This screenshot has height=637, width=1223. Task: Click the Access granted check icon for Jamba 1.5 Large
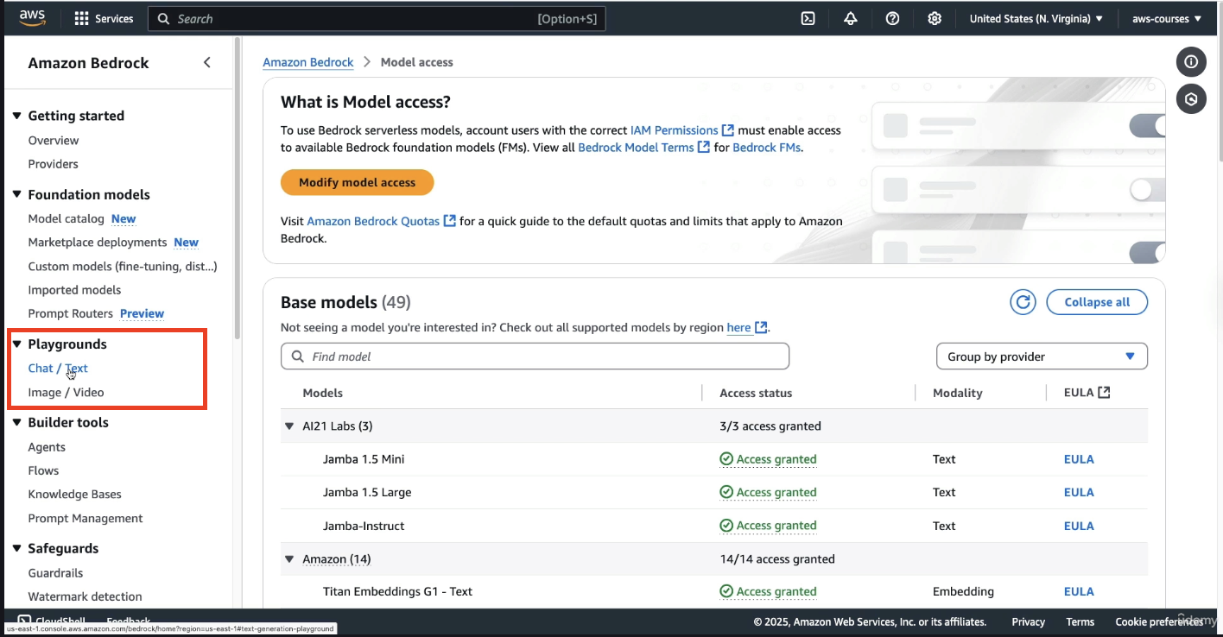726,492
